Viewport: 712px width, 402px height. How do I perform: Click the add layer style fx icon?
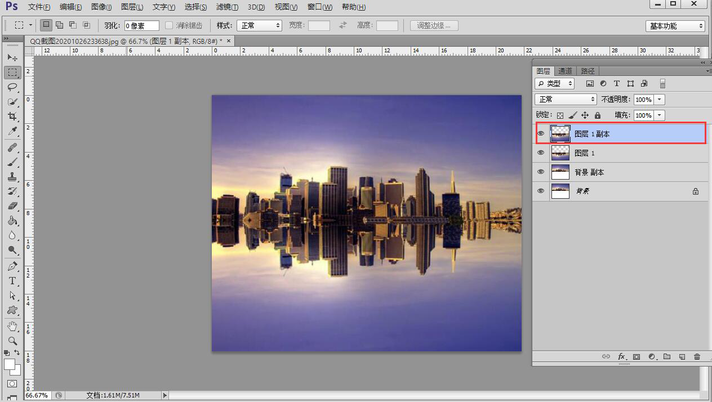tap(621, 356)
